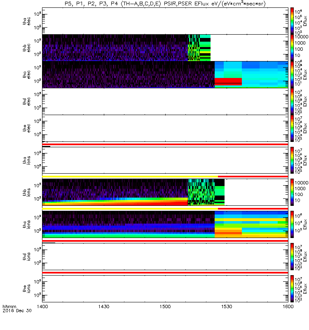Click the empty 'the ions' plot panel
309x330 pixels.
(165, 289)
